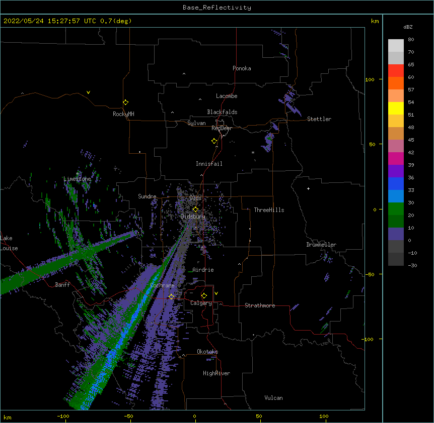Screen dimensions: 434x423
Task: Click the yellow station marker above Calgary
Action: tap(204, 296)
